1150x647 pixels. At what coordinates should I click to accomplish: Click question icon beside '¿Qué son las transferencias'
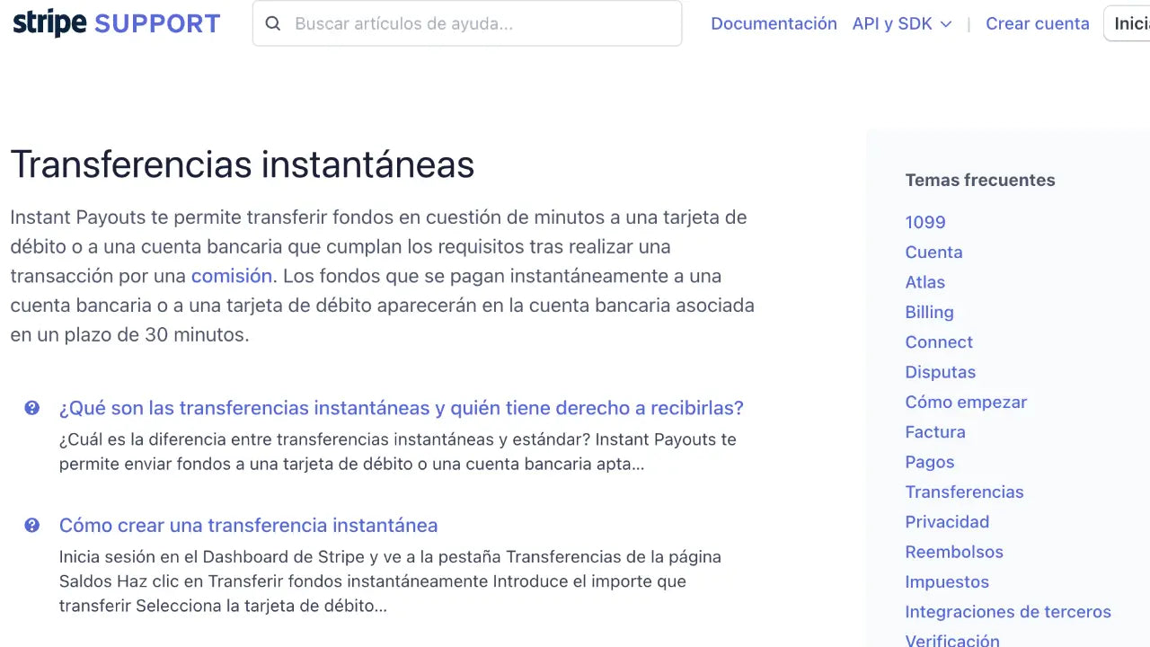coord(32,408)
